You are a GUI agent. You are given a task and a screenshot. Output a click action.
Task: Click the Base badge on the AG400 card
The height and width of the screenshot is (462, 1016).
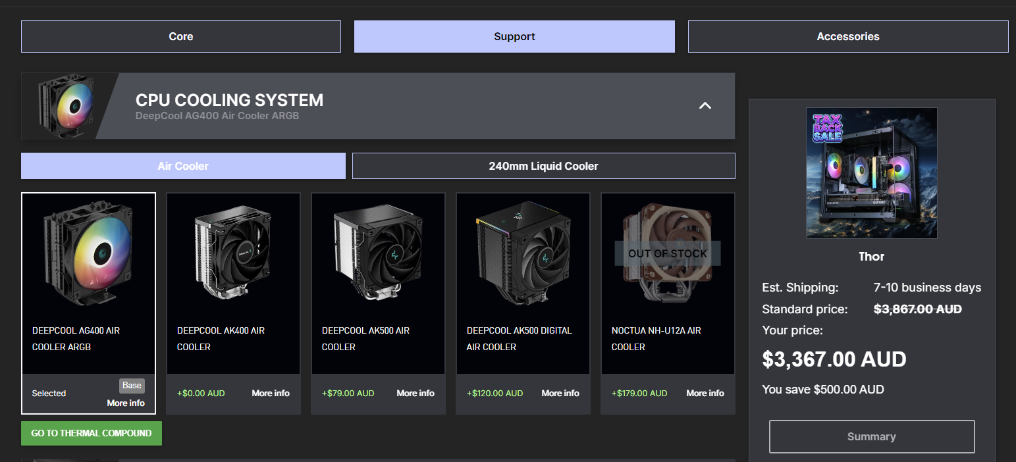132,386
